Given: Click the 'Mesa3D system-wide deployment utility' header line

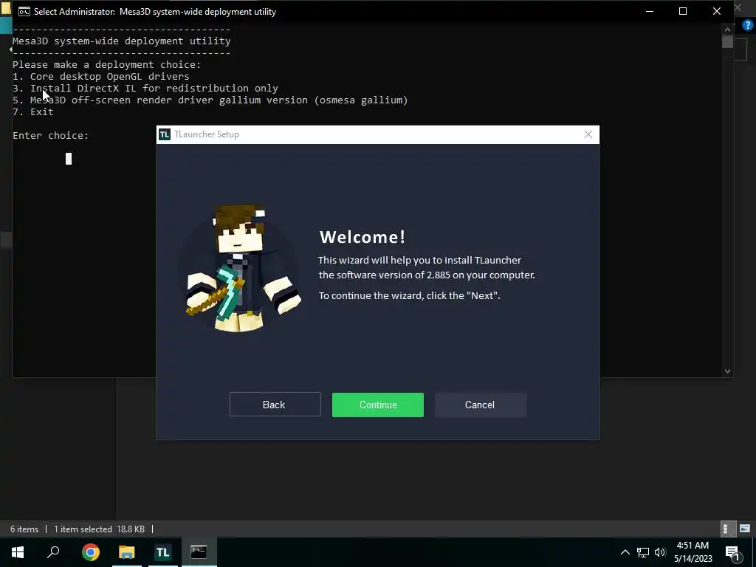Looking at the screenshot, I should pos(122,41).
